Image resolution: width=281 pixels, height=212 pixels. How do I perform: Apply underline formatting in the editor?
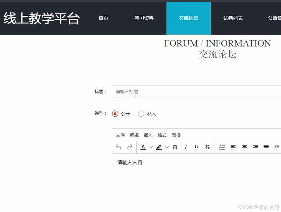(196, 147)
